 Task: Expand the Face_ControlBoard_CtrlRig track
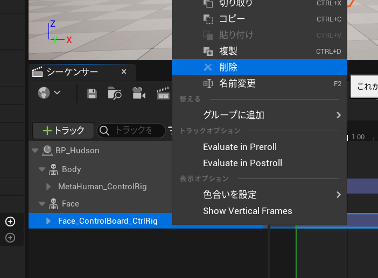49,221
